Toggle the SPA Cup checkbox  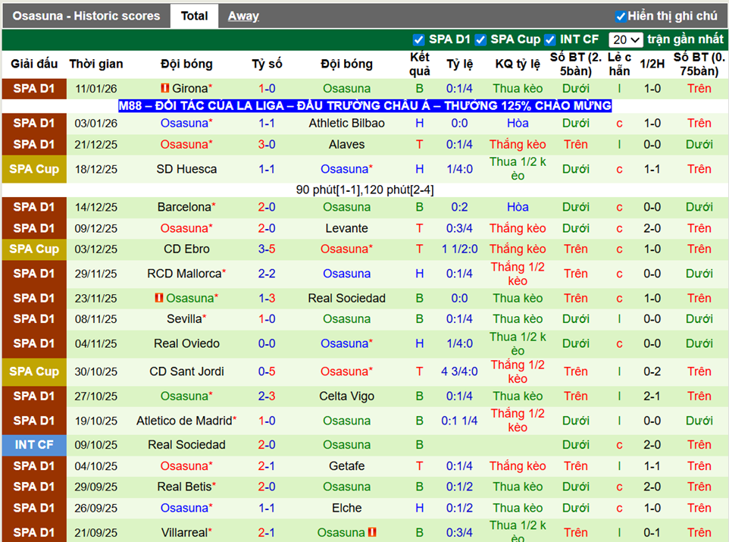480,40
